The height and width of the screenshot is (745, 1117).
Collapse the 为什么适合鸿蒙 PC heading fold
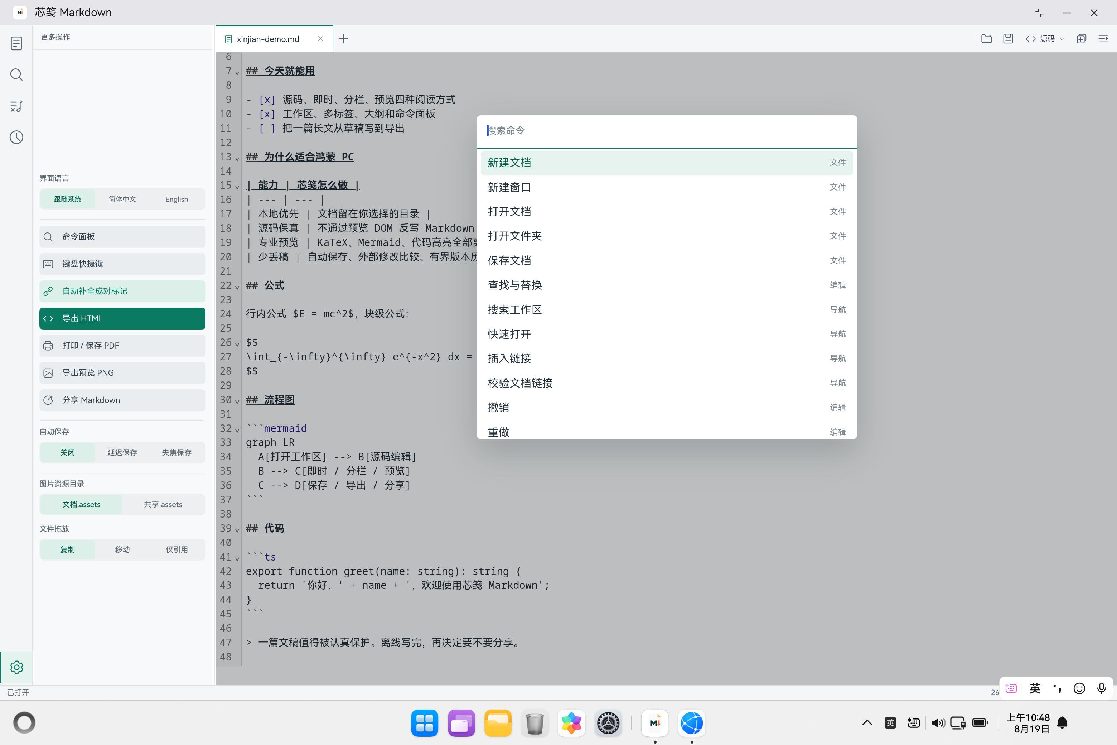(237, 158)
